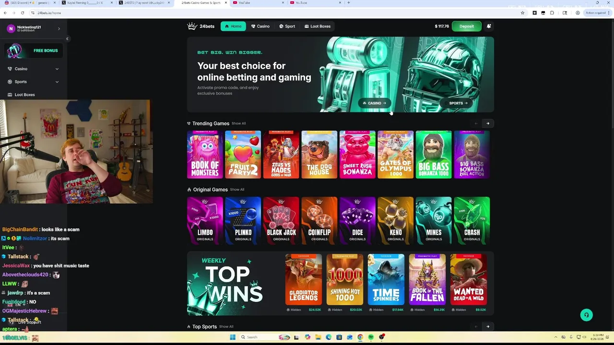Viewport: 614px width, 345px height.
Task: Show all Trending Games
Action: (x=238, y=124)
